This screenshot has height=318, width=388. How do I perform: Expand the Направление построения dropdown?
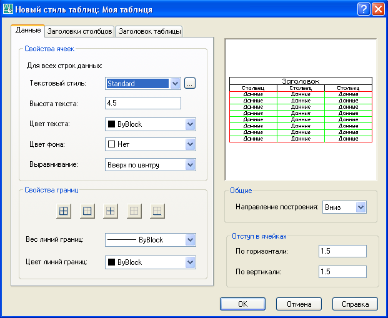point(361,207)
